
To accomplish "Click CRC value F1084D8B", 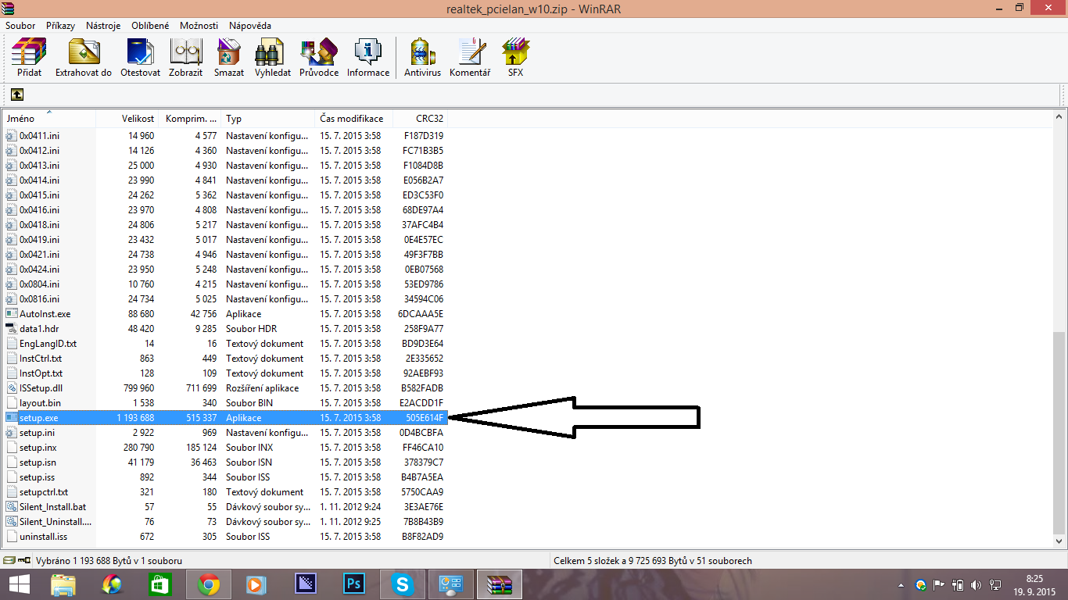I will click(x=423, y=166).
